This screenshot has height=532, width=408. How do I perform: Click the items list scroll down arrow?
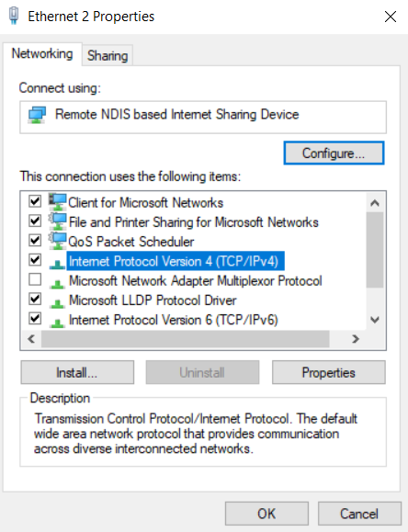pos(375,320)
